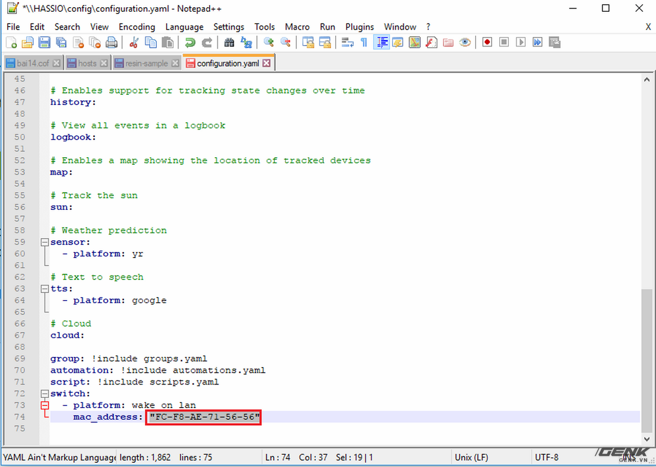The image size is (656, 467).
Task: Click the Open file folder icon
Action: (28, 43)
